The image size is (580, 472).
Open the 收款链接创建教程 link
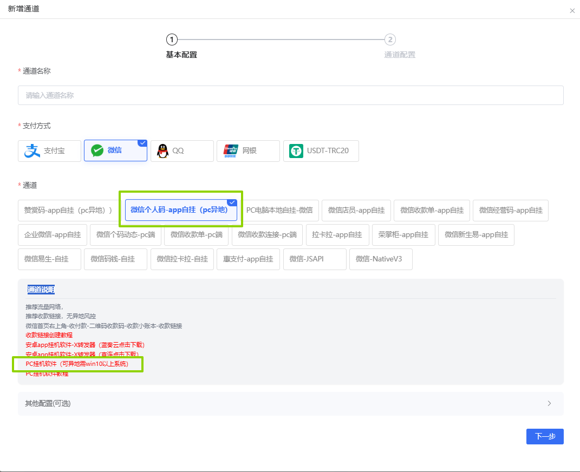tap(49, 335)
